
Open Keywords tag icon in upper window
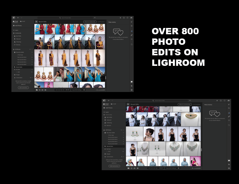132,86
